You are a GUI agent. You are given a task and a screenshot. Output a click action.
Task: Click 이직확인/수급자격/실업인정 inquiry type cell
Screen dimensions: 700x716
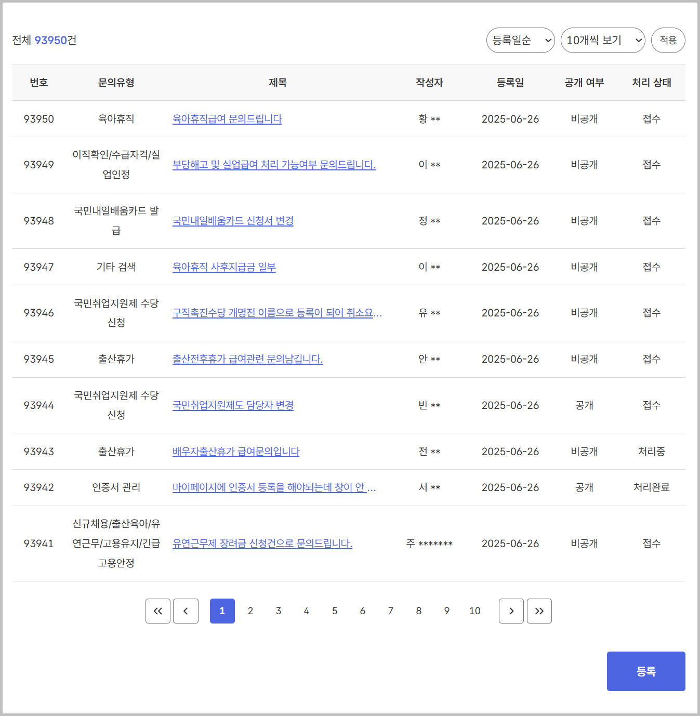[x=116, y=165]
